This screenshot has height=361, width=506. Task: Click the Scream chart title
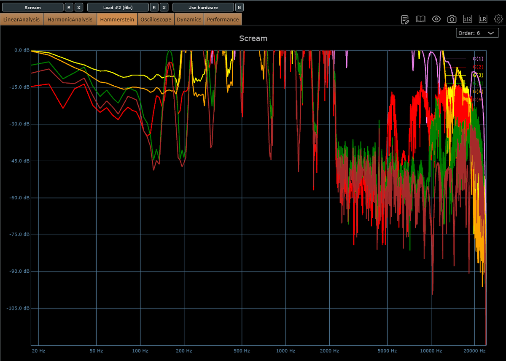[x=253, y=38]
